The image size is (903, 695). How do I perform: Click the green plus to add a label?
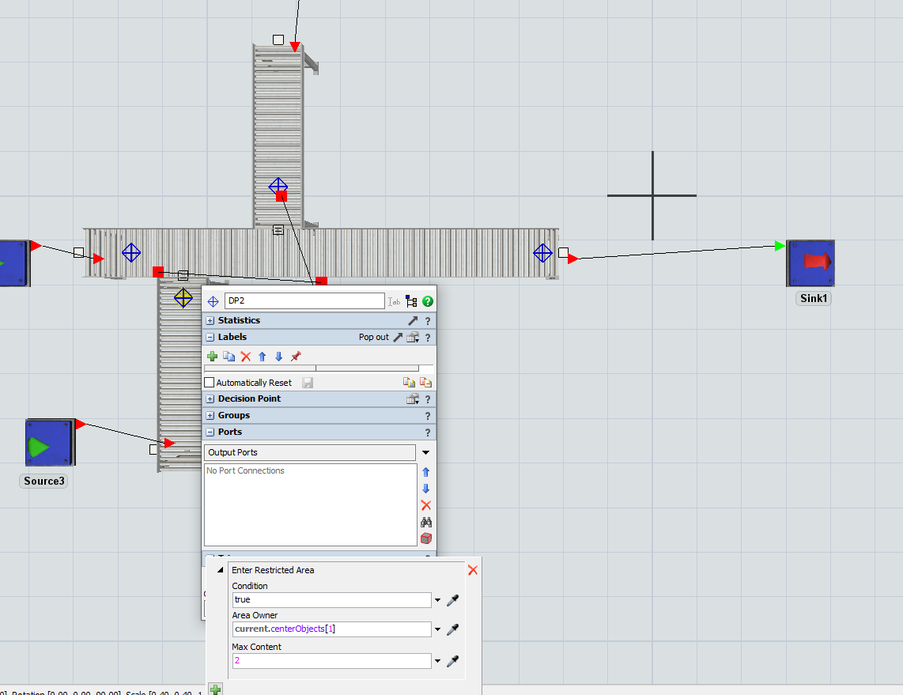coord(212,357)
